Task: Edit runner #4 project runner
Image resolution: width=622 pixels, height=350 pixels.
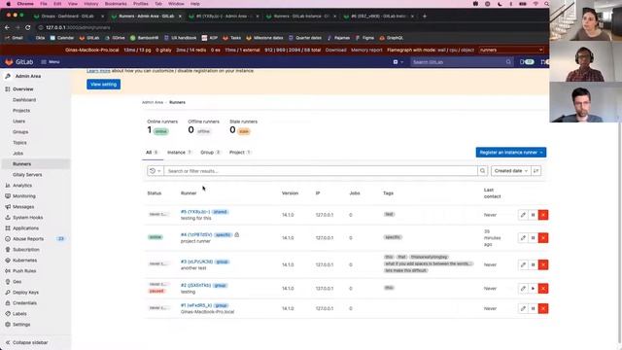Action: click(x=523, y=237)
